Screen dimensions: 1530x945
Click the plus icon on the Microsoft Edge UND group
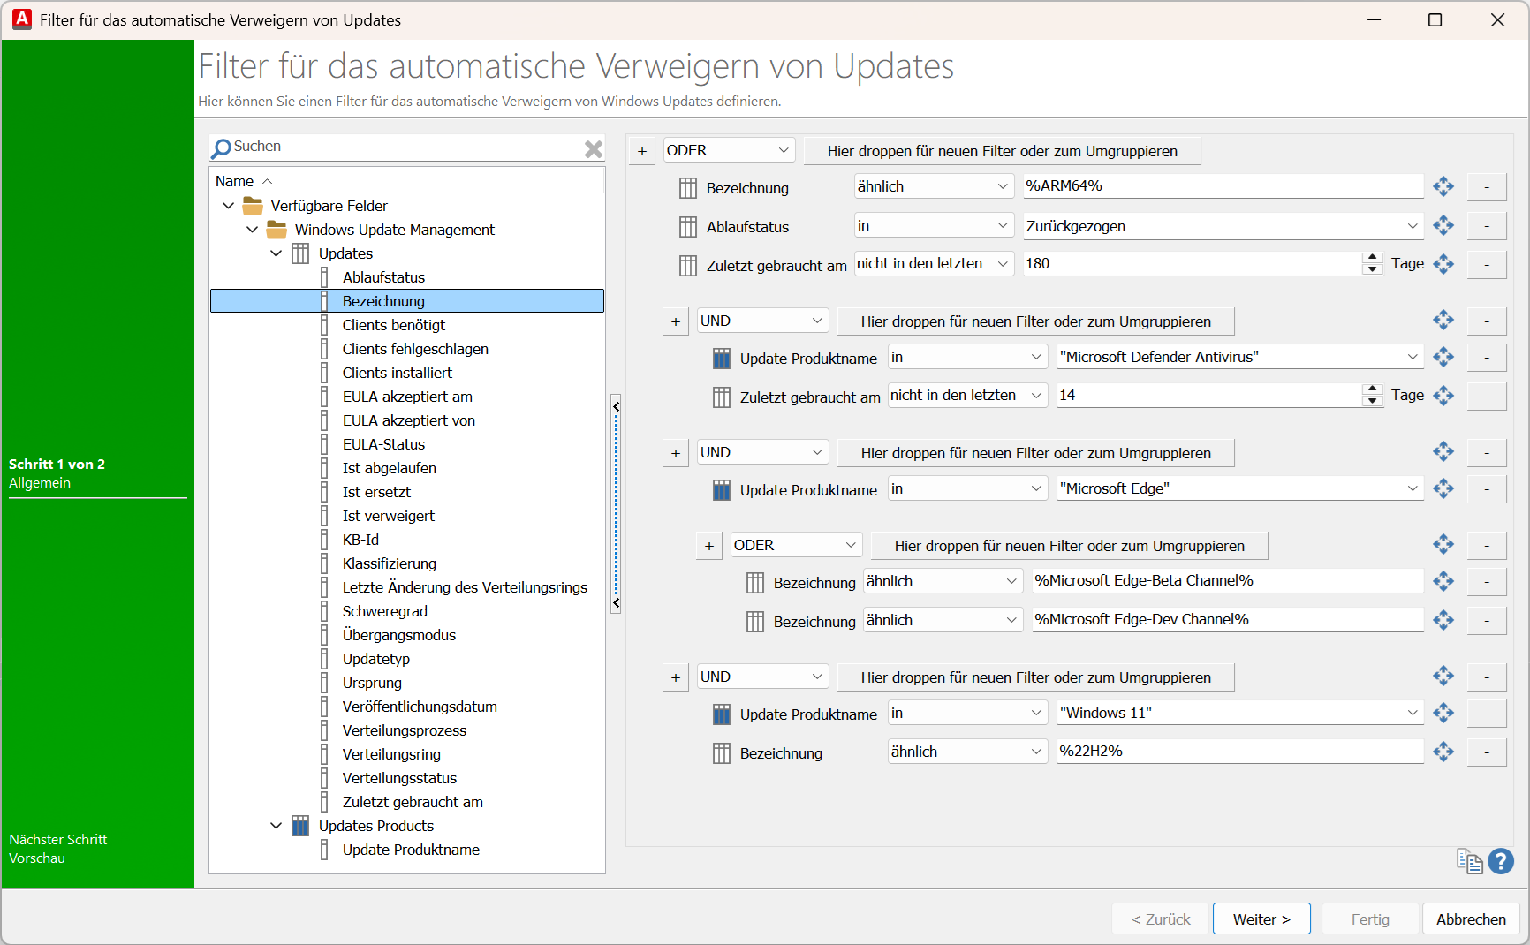(675, 452)
